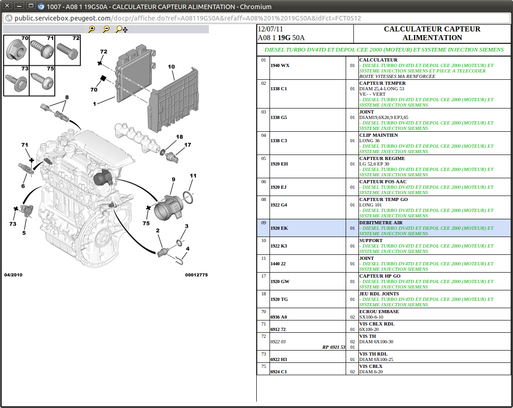Screen dimensions: 513x408
Task: Click callout number 3 near the seal
Action: click(x=187, y=226)
